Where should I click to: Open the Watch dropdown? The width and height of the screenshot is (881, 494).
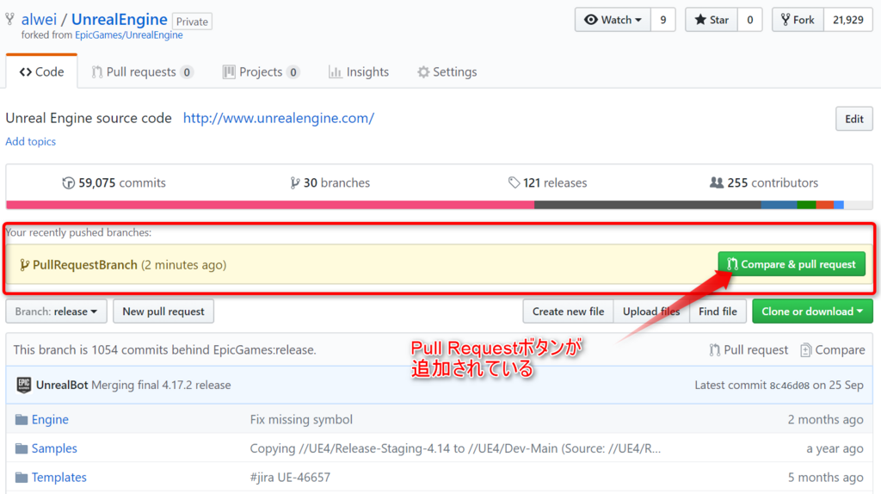point(613,20)
